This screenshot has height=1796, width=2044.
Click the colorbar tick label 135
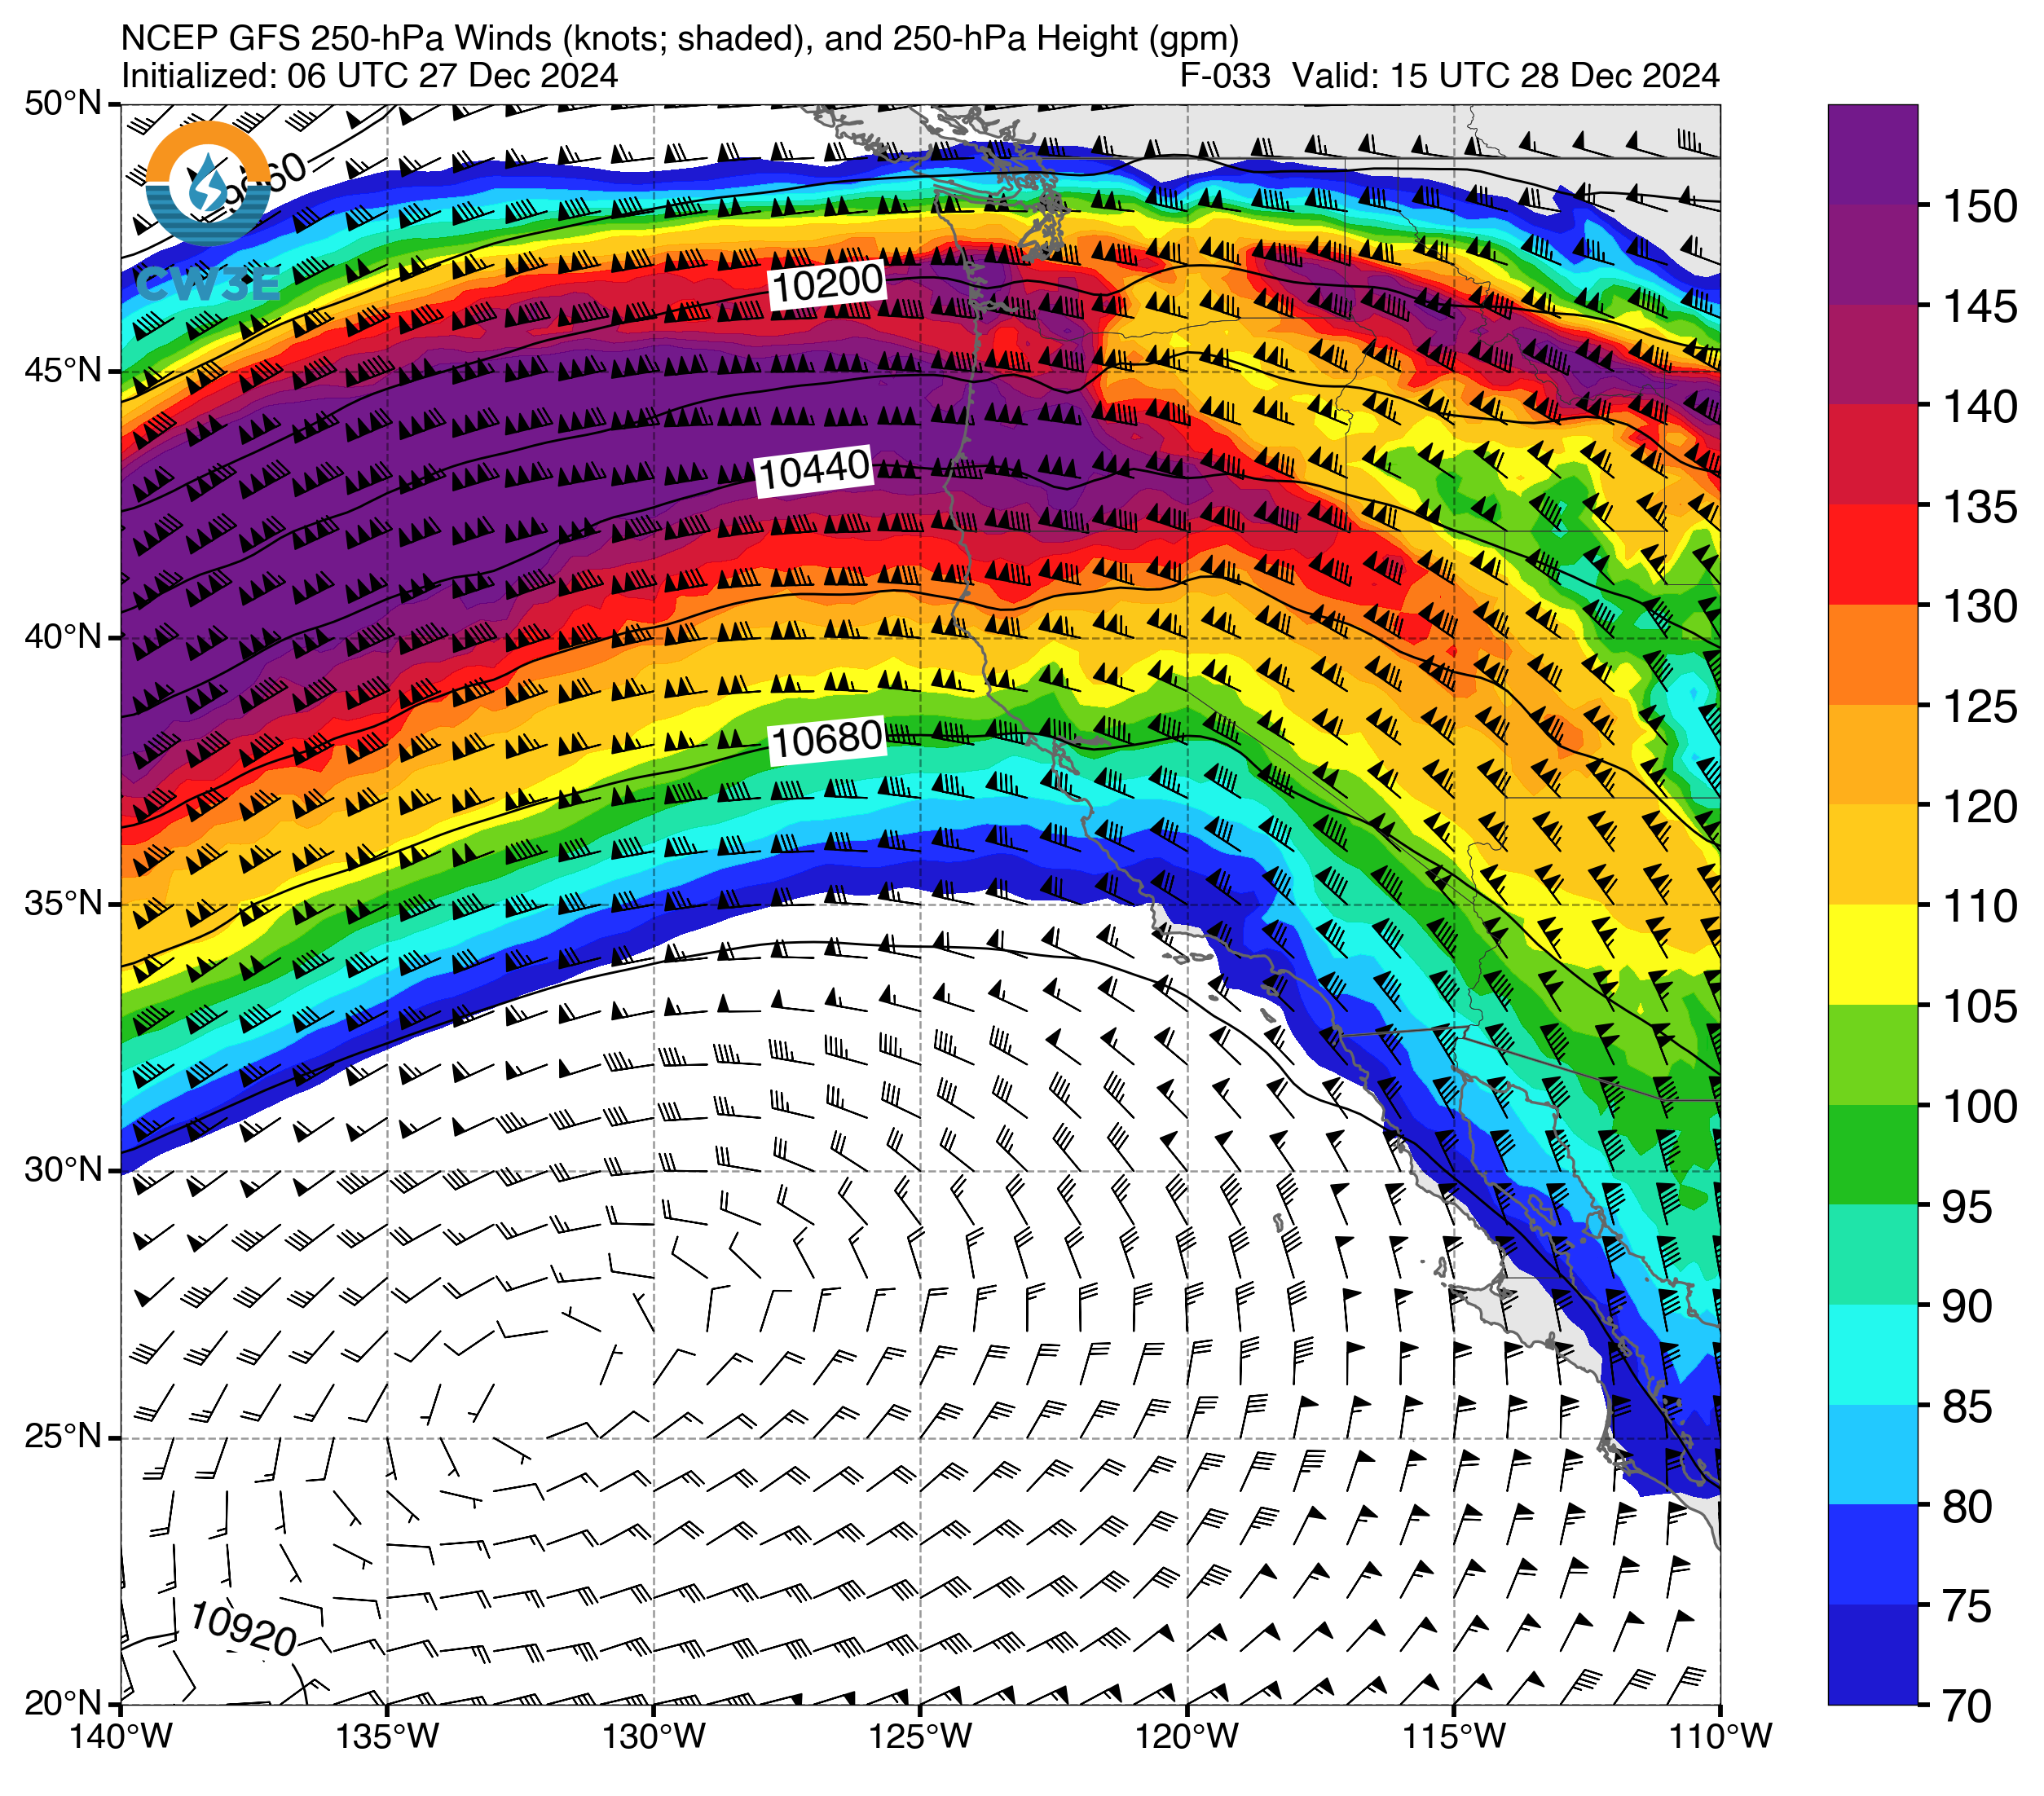1980,507
